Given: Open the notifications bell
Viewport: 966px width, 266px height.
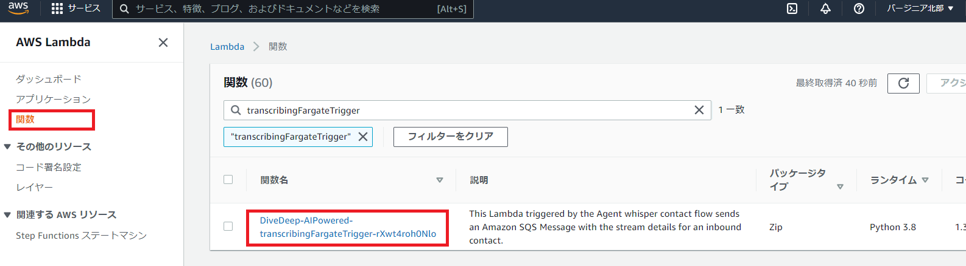Looking at the screenshot, I should [825, 9].
